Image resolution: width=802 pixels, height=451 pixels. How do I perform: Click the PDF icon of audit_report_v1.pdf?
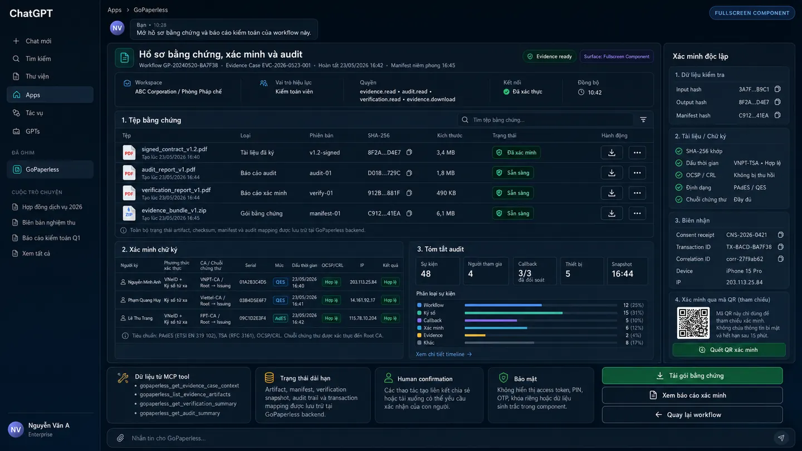[x=129, y=173]
